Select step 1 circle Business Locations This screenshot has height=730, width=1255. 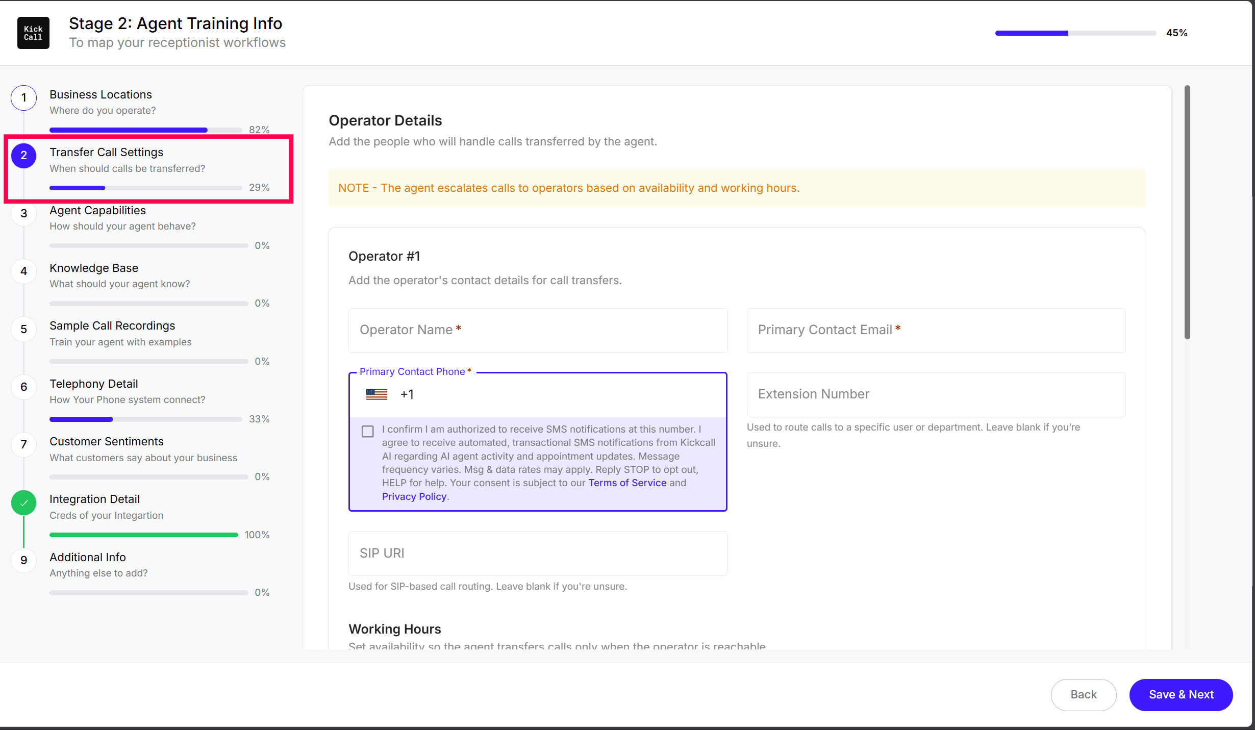[x=23, y=98]
